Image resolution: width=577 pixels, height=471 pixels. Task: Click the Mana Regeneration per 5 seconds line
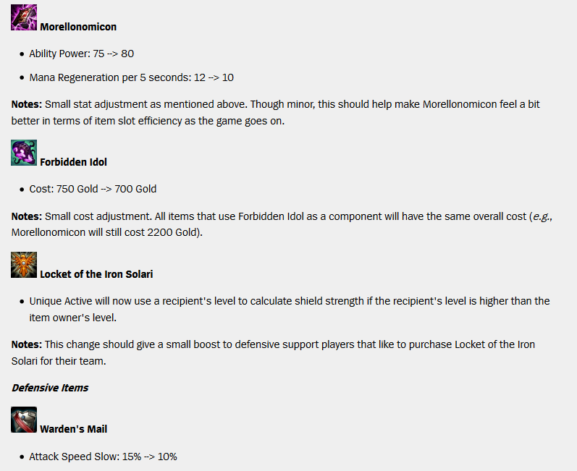pos(131,77)
